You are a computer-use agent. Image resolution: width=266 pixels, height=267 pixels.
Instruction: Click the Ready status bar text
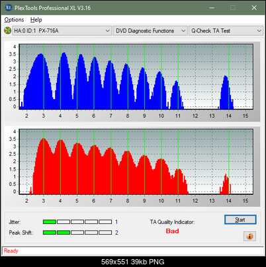pos(11,250)
